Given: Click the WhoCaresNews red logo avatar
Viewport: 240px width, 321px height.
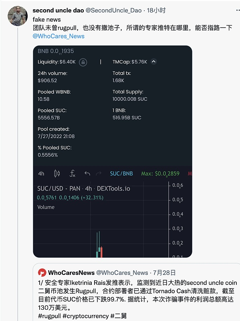Looking at the screenshot, I should pyautogui.click(x=42, y=273).
